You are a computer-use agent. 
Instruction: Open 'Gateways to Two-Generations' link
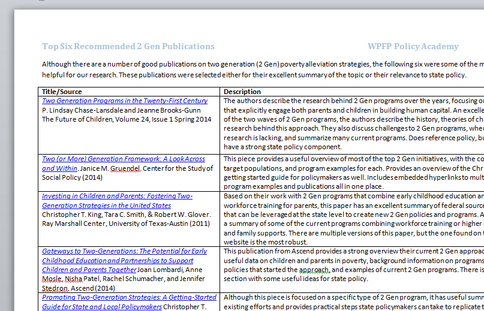(124, 261)
